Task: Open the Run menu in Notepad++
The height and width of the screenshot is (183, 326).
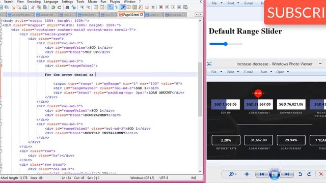Action: coord(103,2)
